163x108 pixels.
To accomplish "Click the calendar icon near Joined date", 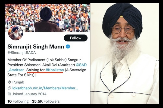I will pos(9,94).
